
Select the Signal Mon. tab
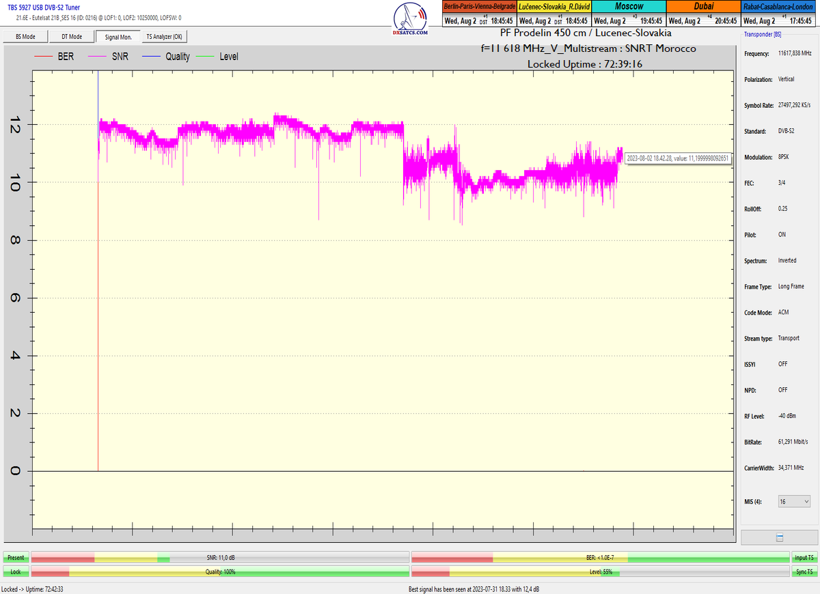(118, 37)
